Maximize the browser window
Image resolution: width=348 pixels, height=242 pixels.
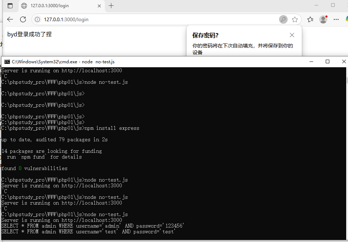coord(333,5)
